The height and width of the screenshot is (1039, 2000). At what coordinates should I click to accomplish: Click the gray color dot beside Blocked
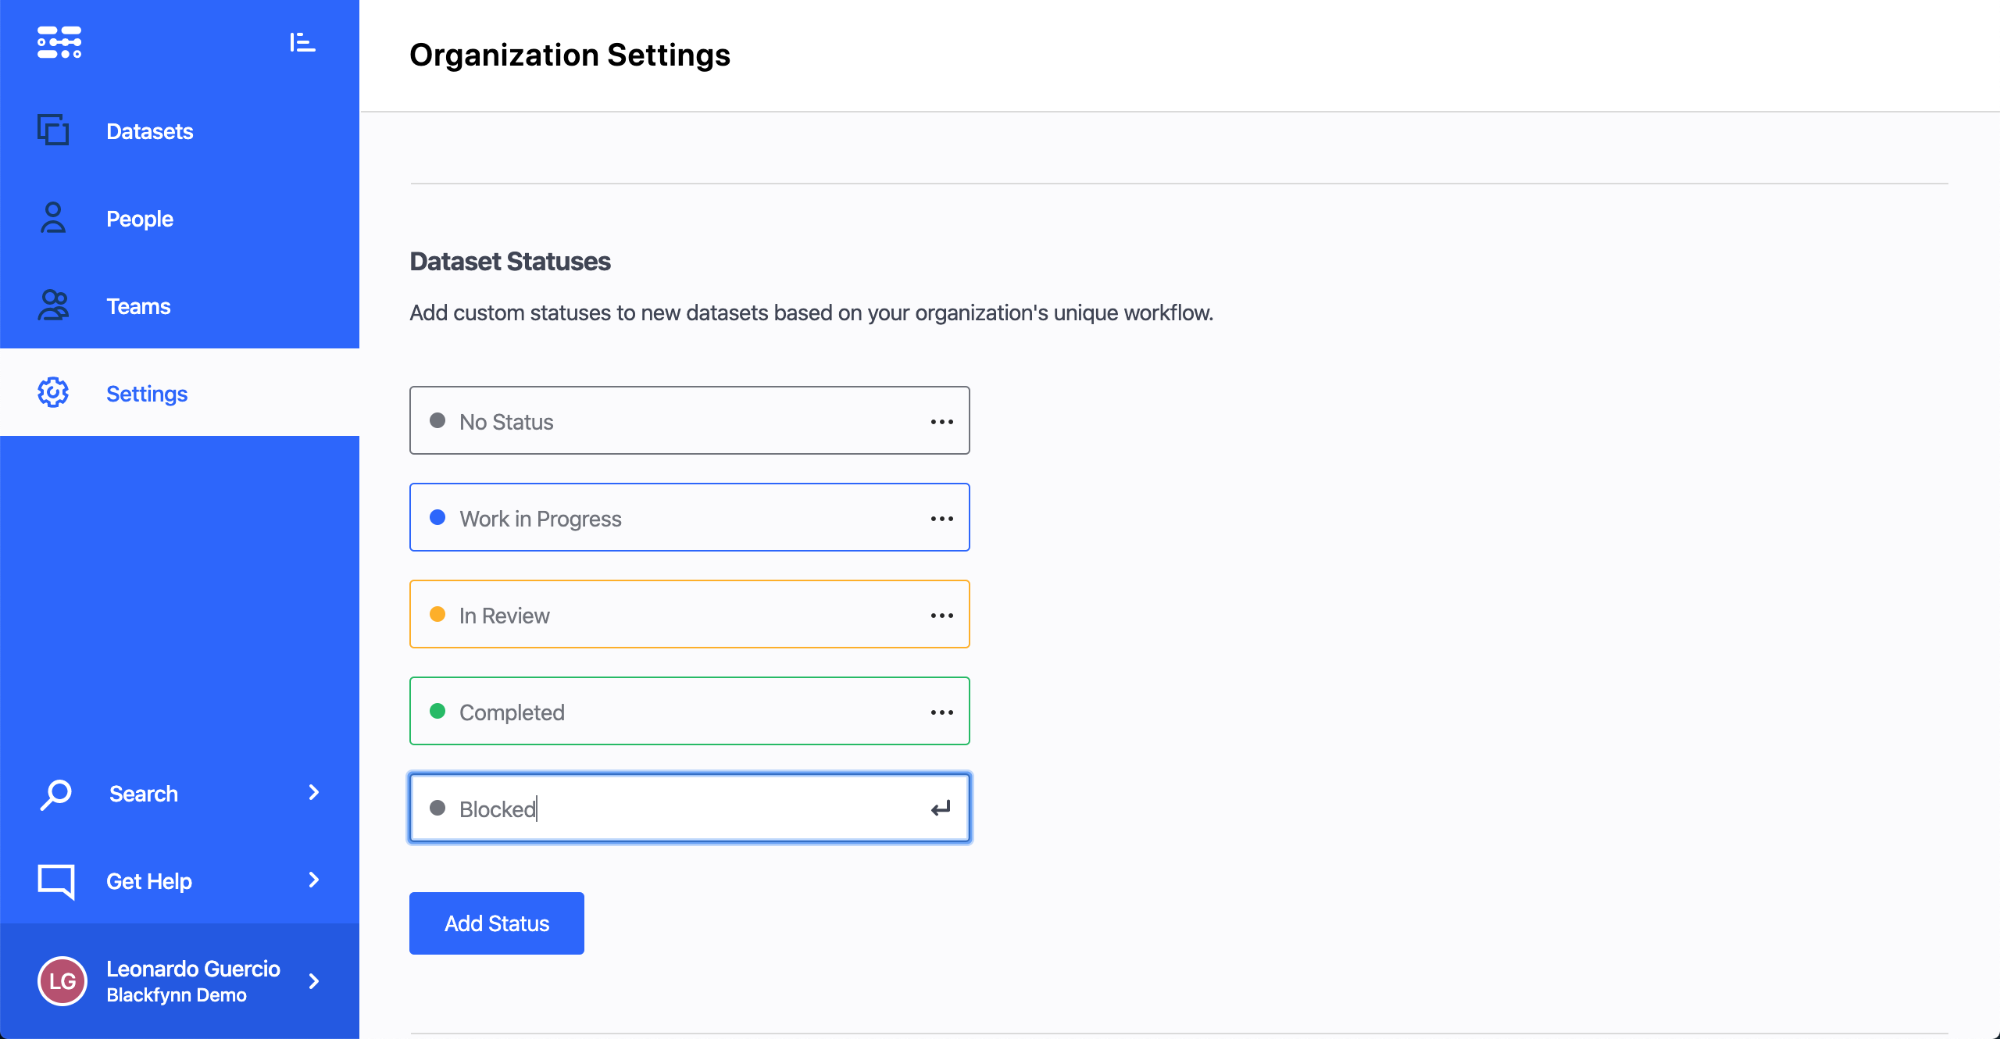(x=437, y=809)
